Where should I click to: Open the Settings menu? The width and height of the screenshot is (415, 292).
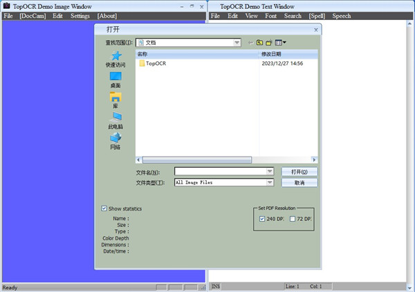(80, 16)
